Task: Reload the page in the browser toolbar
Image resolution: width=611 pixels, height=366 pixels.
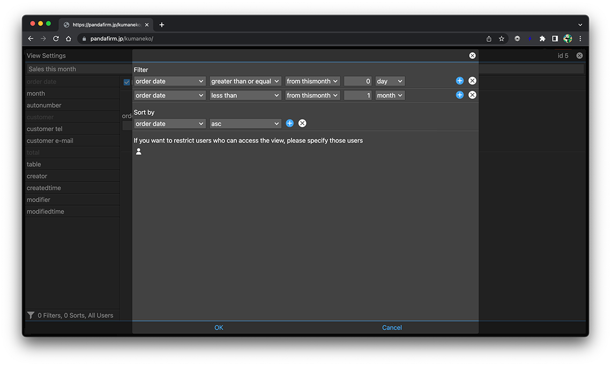Action: tap(56, 39)
